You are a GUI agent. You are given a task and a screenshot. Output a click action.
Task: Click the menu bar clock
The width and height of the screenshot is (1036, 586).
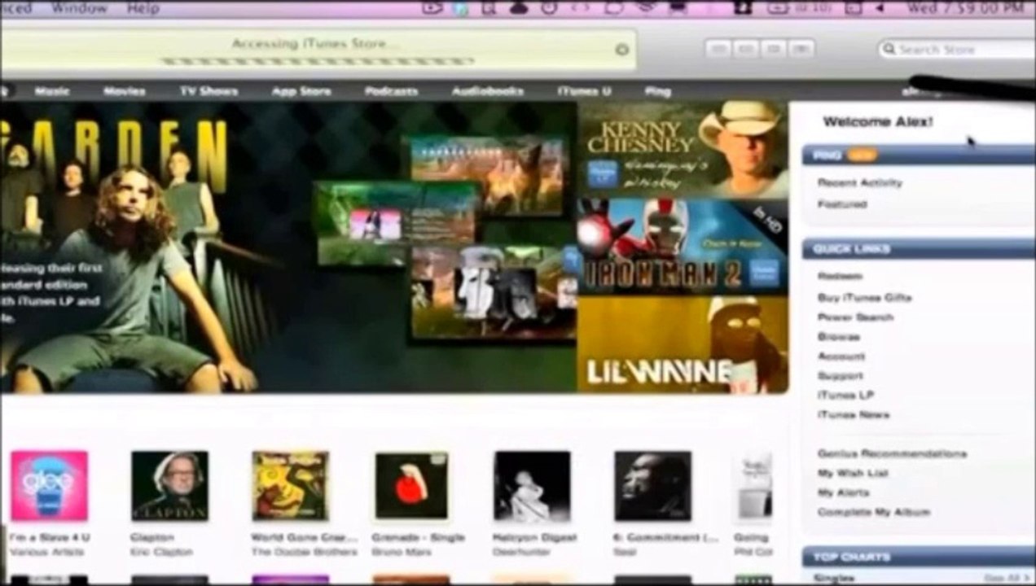coord(965,7)
